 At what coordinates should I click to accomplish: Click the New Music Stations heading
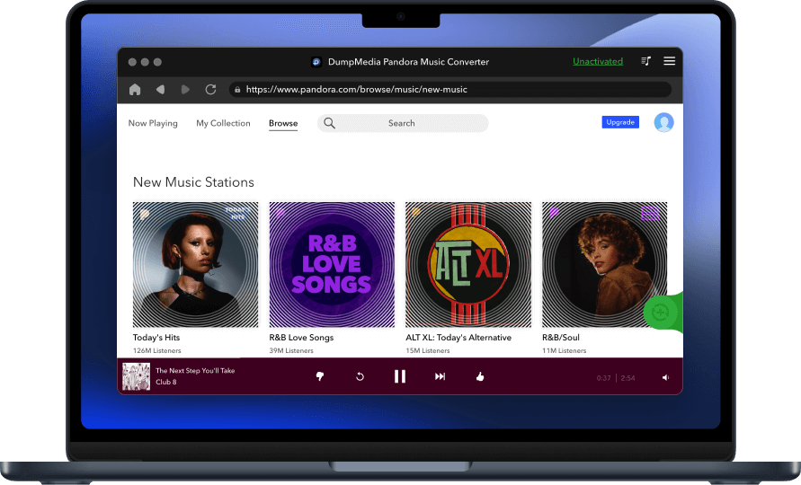pos(193,182)
